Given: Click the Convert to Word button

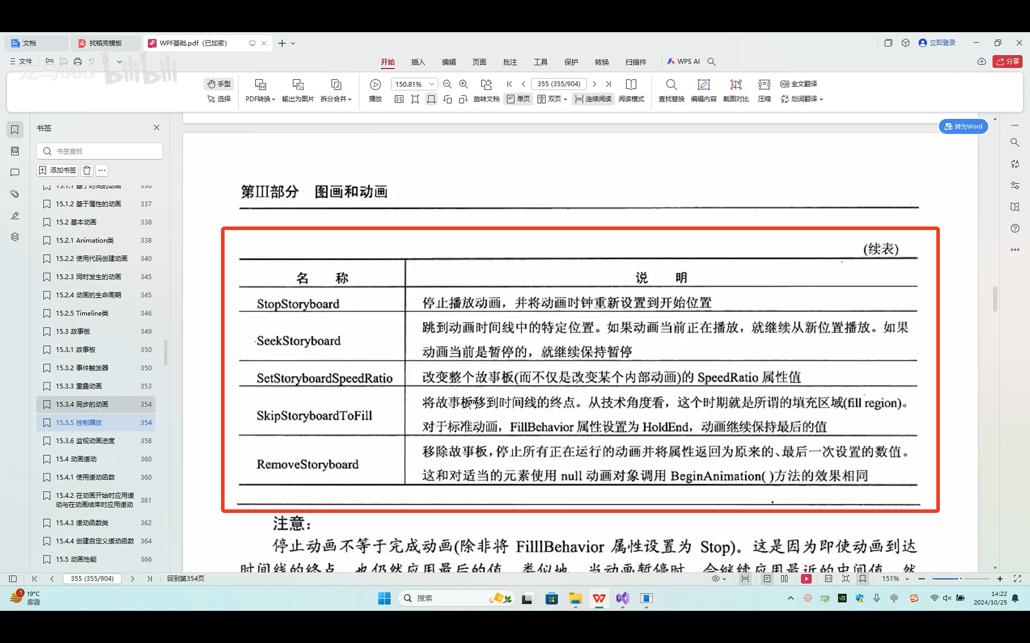Looking at the screenshot, I should [963, 126].
